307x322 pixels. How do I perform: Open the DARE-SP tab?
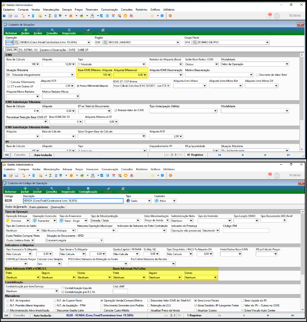pos(83,50)
